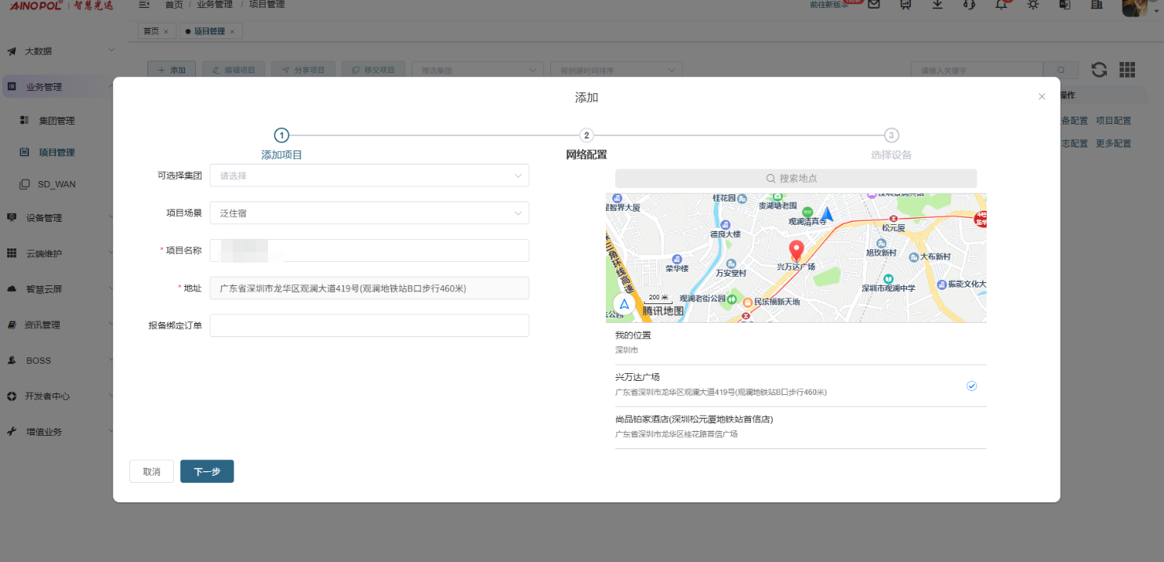Viewport: 1164px width, 562px height.
Task: Switch to the 首页 tab
Action: (150, 31)
